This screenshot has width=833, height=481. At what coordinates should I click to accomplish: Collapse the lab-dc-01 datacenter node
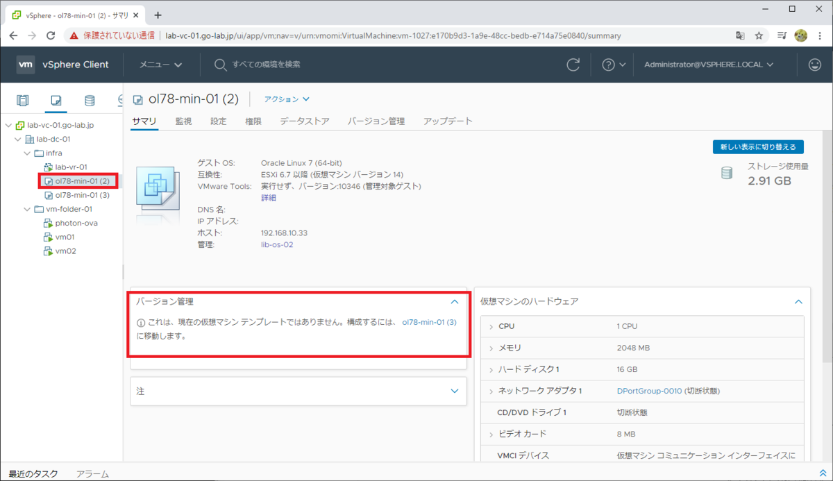(x=17, y=139)
